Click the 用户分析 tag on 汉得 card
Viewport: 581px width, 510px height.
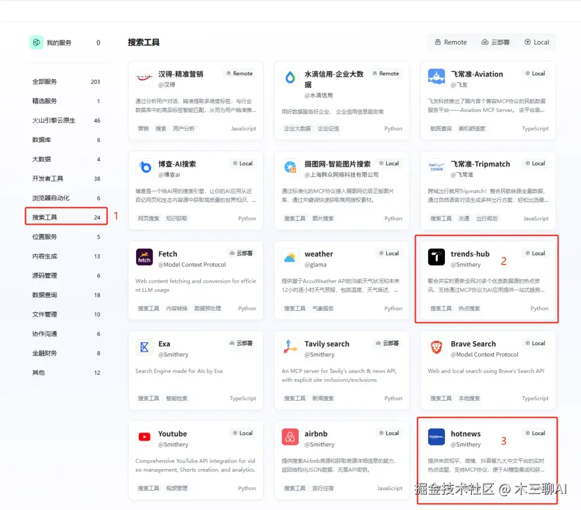183,129
